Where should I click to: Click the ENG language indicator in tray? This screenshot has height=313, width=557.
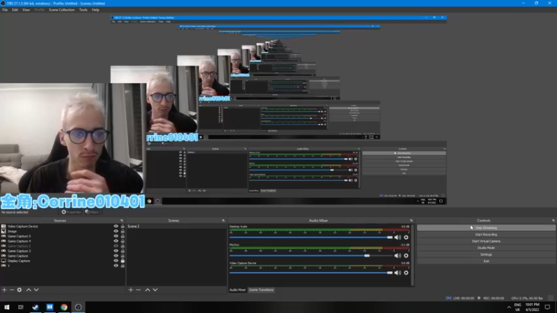coord(517,305)
